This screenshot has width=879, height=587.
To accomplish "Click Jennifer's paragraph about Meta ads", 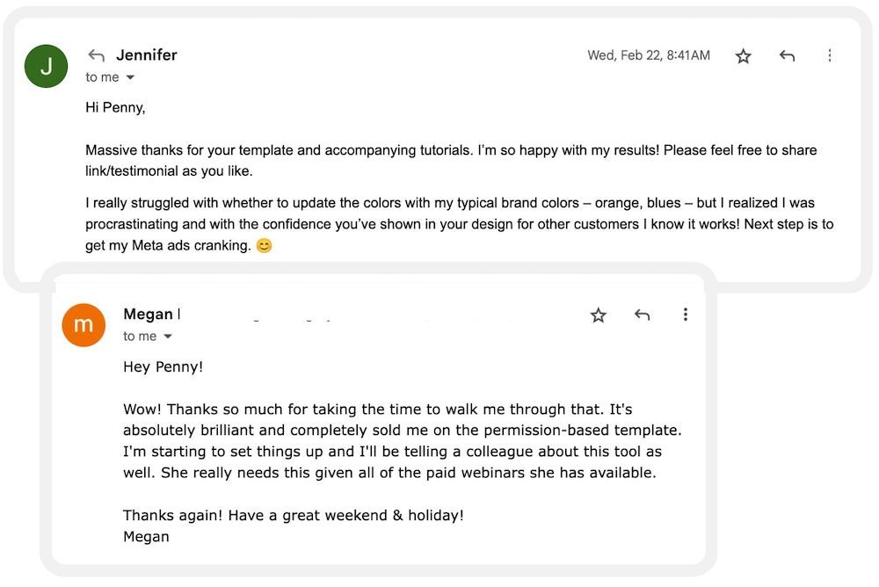I will point(459,224).
